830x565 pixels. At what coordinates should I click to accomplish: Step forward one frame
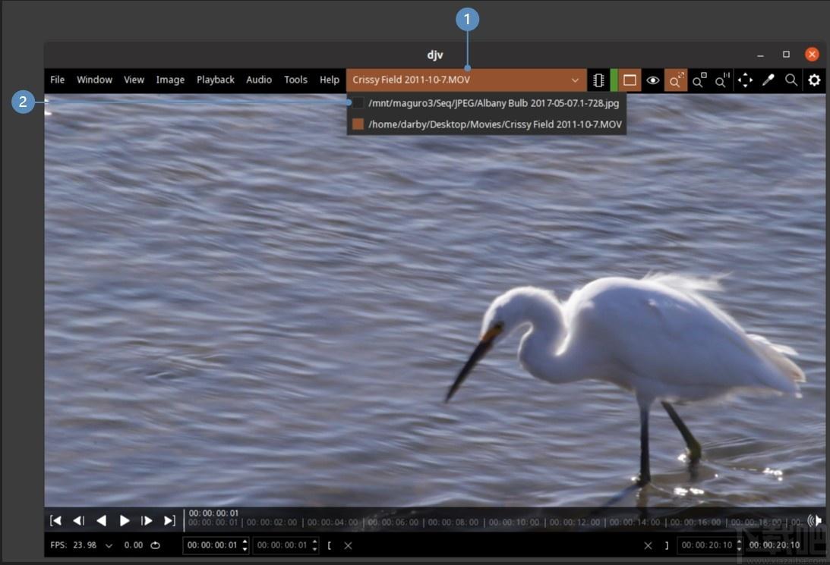click(x=147, y=520)
